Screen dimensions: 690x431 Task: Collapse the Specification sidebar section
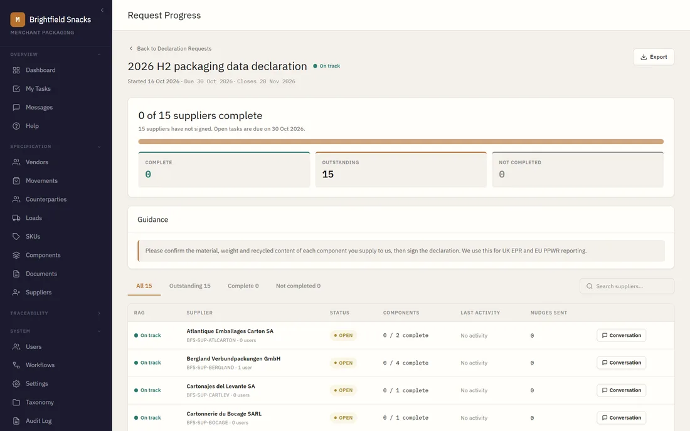point(99,147)
